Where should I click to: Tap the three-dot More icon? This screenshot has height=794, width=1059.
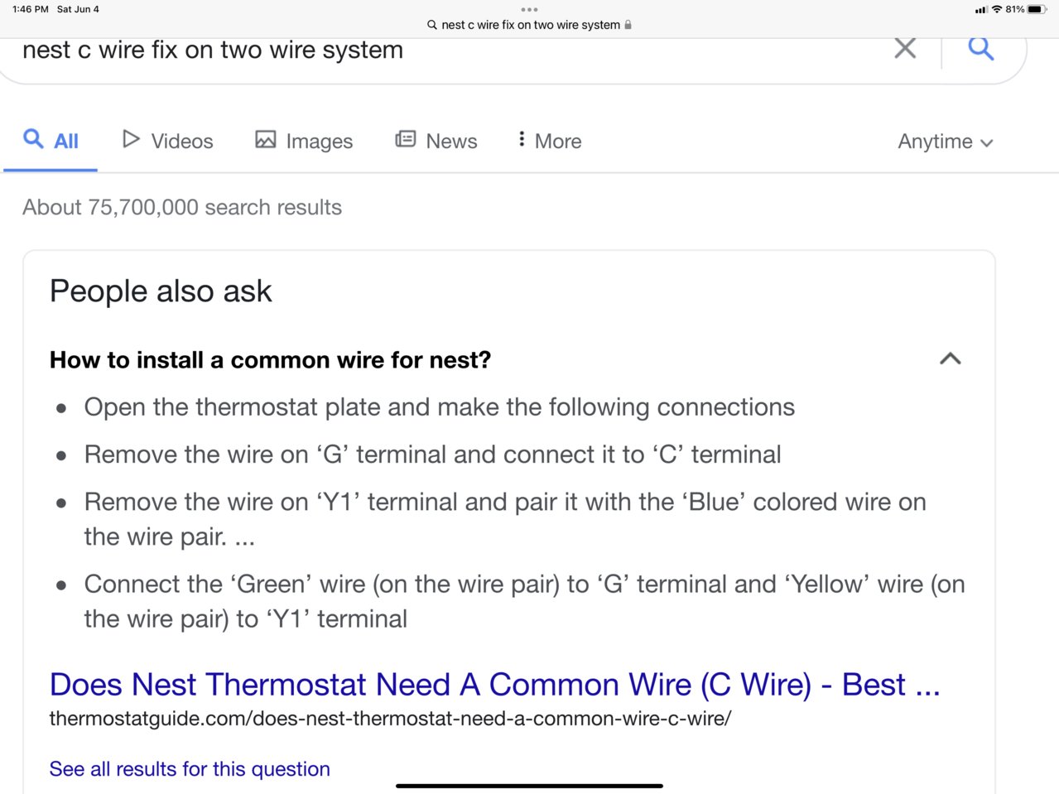[521, 139]
